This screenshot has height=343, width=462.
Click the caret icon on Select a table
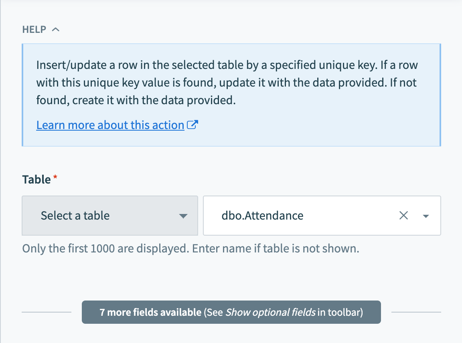183,216
